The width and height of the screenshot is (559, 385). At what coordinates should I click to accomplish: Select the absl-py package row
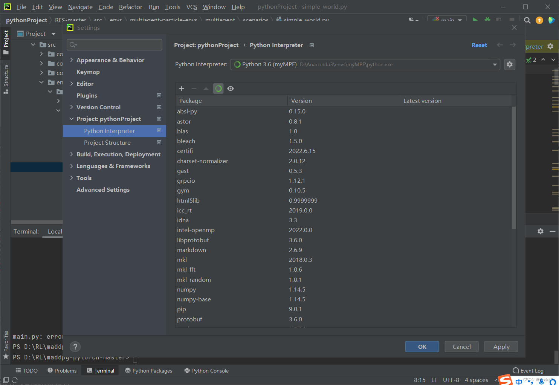pyautogui.click(x=344, y=112)
